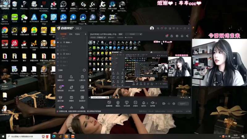
Task: Click the record video icon
Action: 164,103
